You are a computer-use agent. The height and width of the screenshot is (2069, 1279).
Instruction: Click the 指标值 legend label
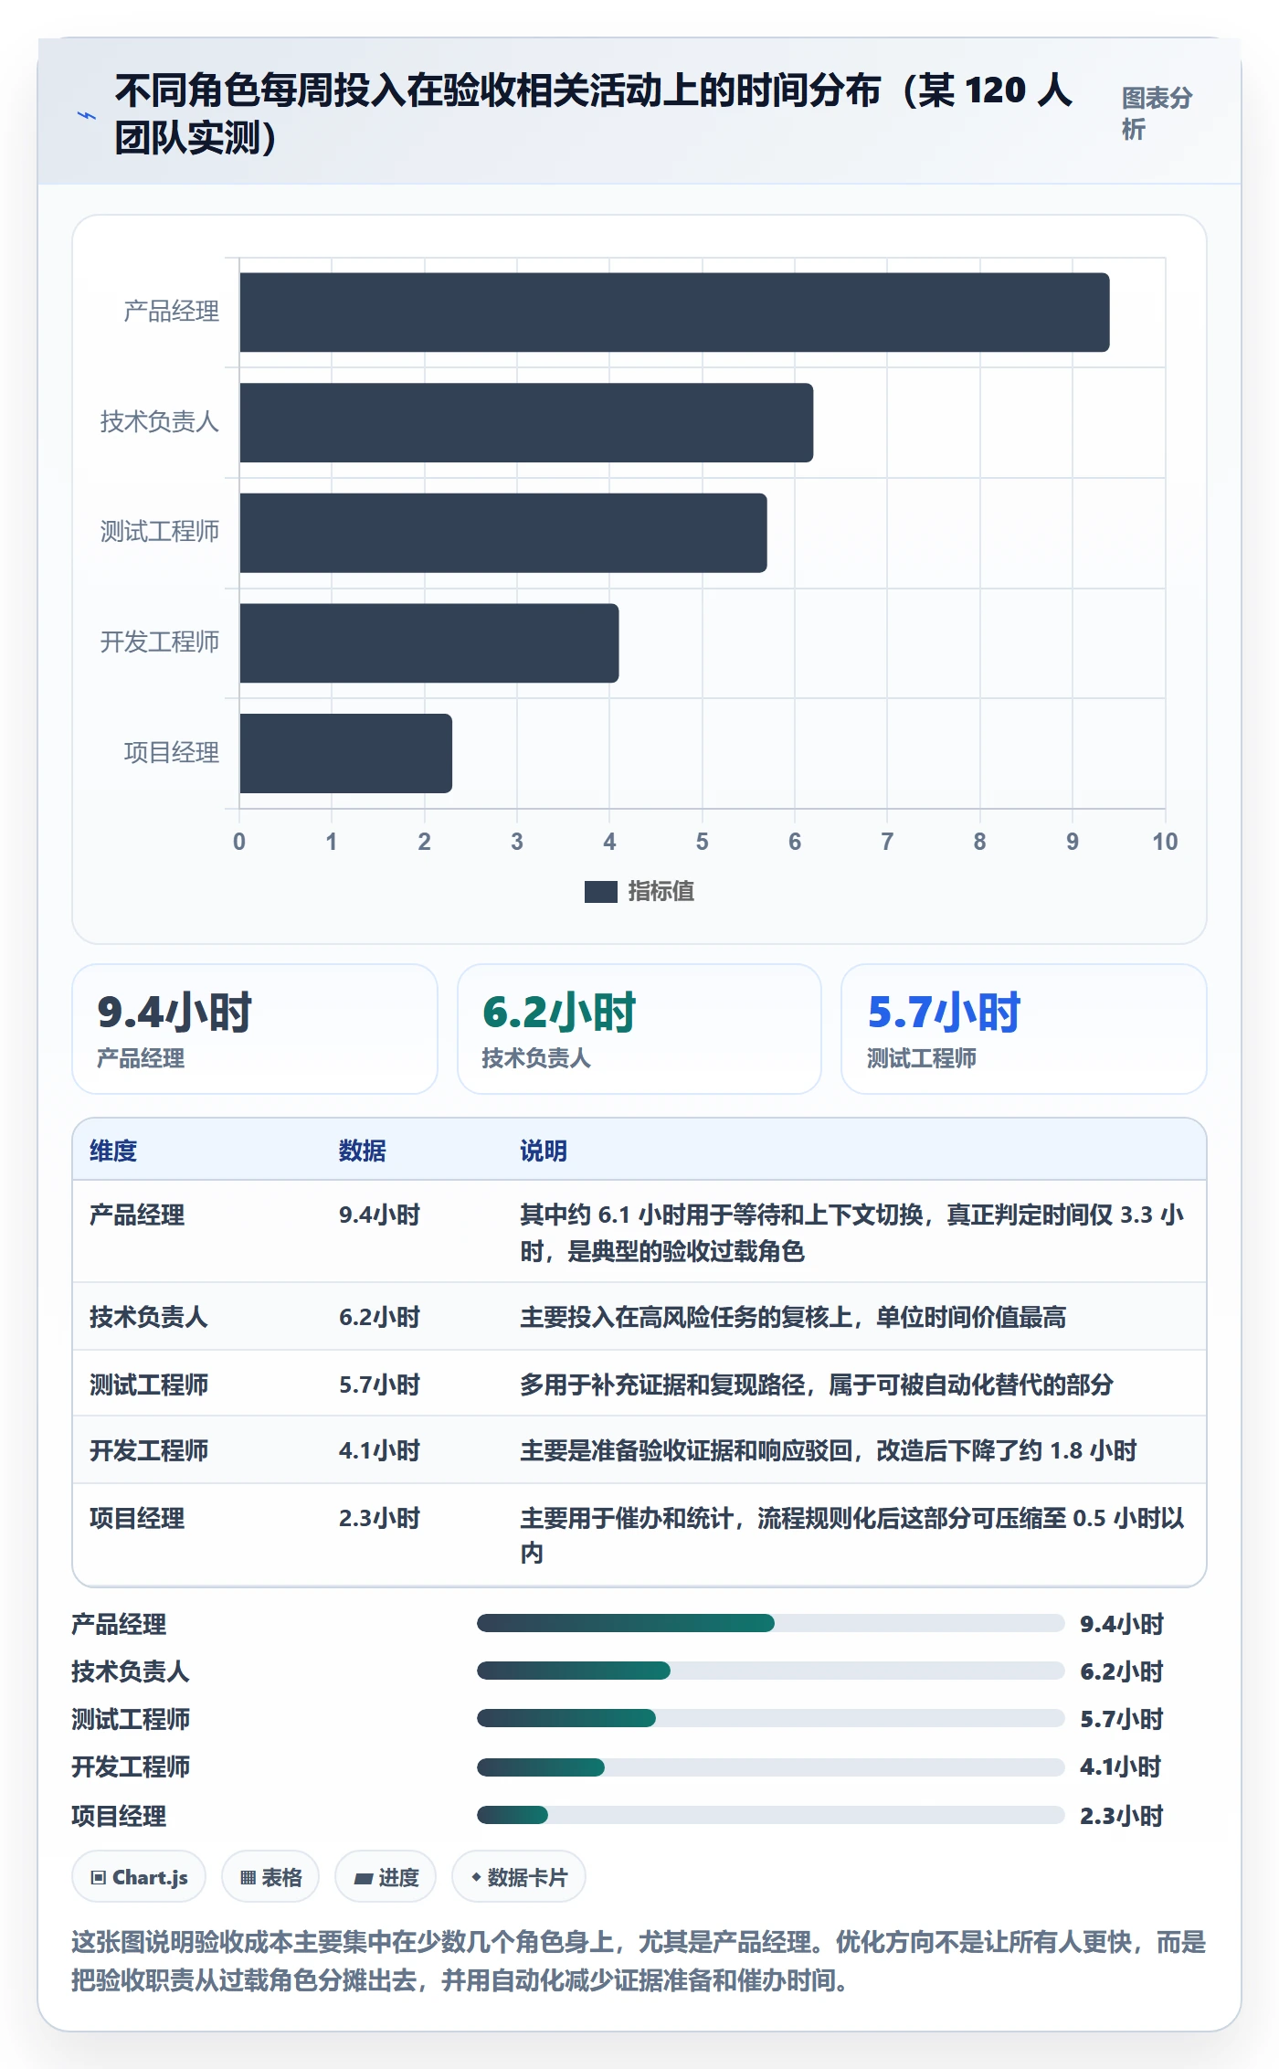point(661,891)
